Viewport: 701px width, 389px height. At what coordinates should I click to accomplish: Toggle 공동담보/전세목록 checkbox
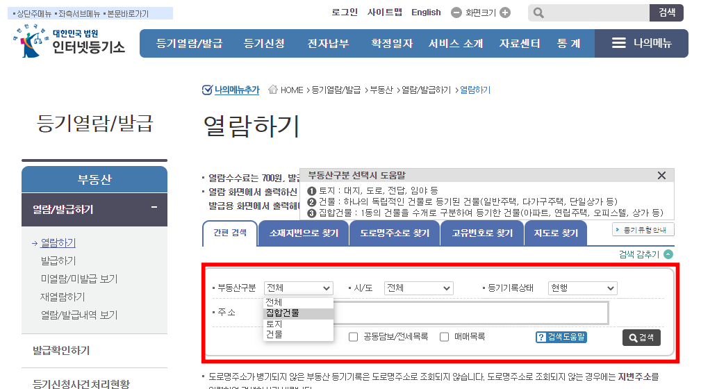[353, 337]
